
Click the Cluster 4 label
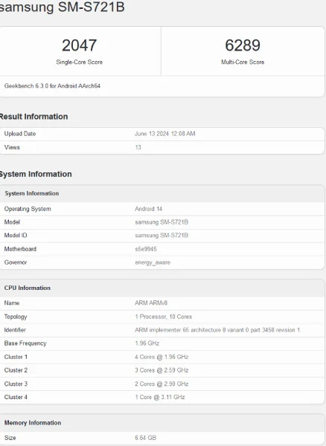[16, 397]
